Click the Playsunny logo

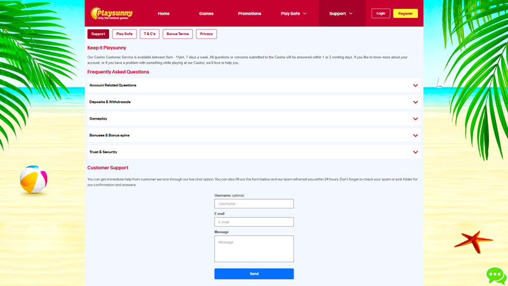point(110,13)
